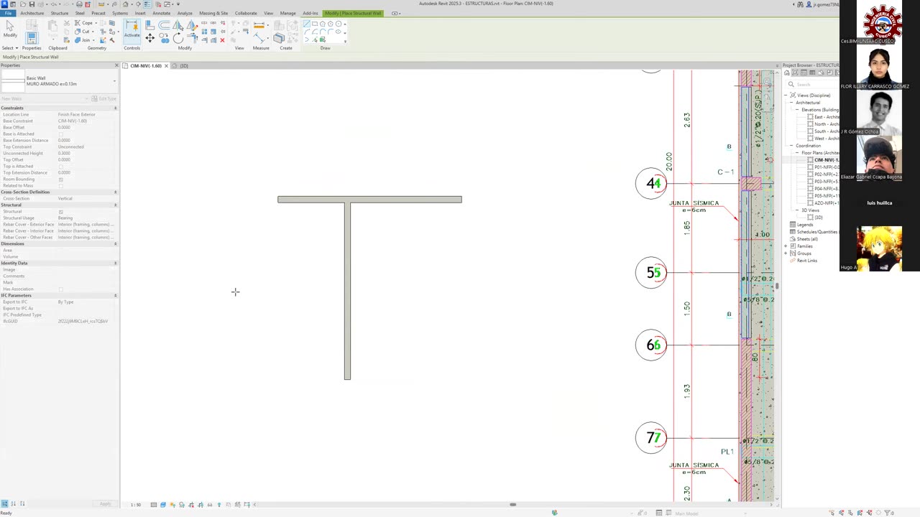
Task: Open the Structure ribbon tab
Action: pyautogui.click(x=60, y=13)
